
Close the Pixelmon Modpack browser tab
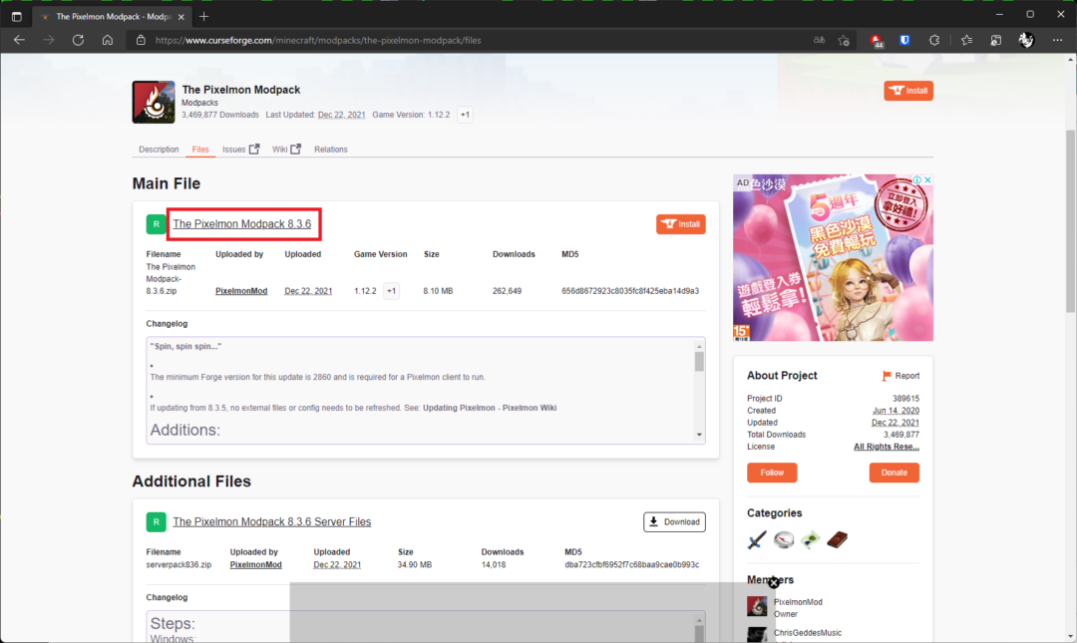tap(181, 17)
